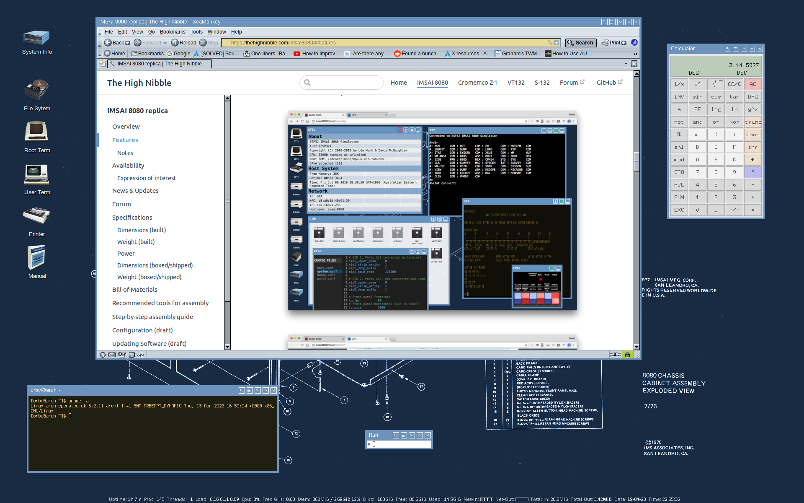Open the 'Found a bunch…' Reddit bookmark
The image size is (804, 503).
pyautogui.click(x=417, y=54)
